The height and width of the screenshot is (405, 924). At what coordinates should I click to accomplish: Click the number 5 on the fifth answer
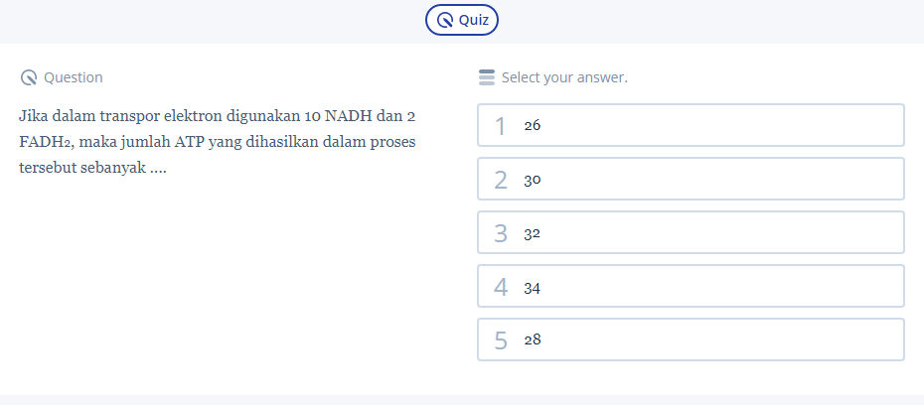[501, 340]
